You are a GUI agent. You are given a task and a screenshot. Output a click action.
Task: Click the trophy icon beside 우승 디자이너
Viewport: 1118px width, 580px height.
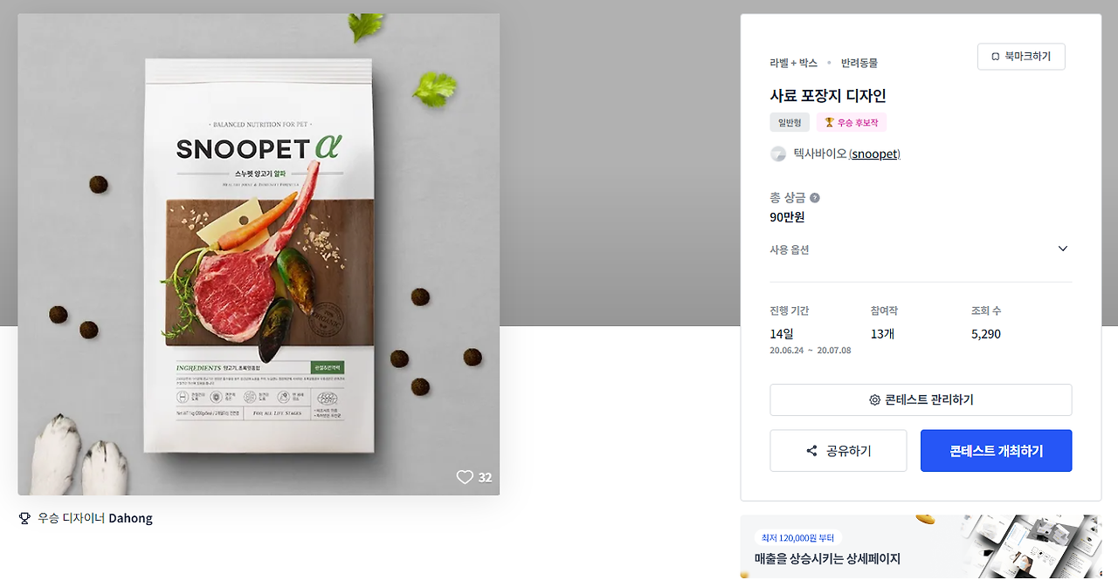click(x=24, y=518)
